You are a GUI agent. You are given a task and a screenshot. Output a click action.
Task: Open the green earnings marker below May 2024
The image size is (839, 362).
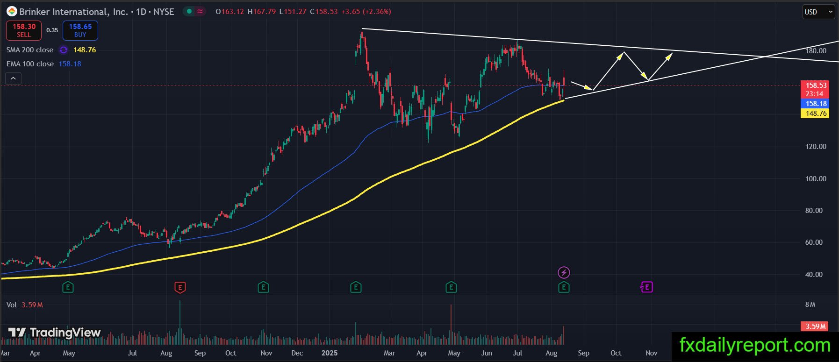(x=68, y=287)
